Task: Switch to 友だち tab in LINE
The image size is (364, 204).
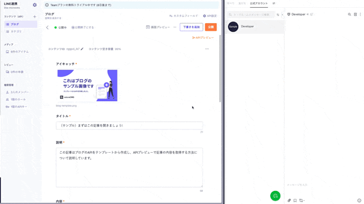Action: point(242,4)
